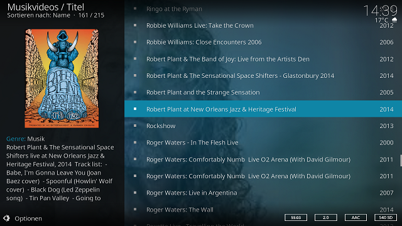
Task: Change sorting via Sortieren nach: Name
Action: (39, 15)
